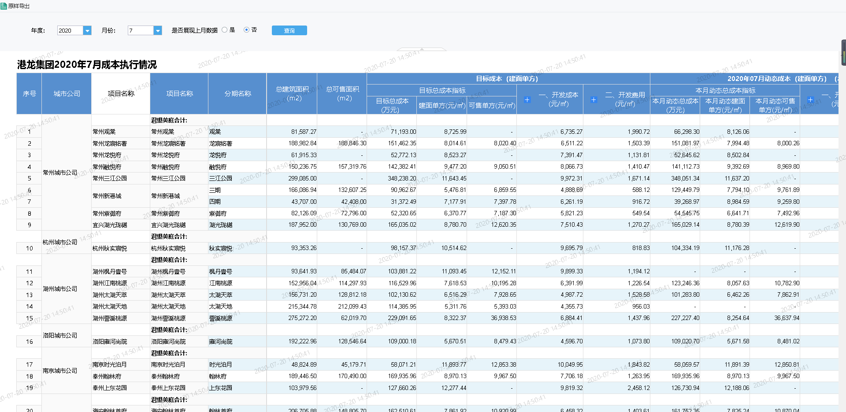Click the 年度 input field showing 2020
Image resolution: width=846 pixels, height=412 pixels.
[x=70, y=30]
